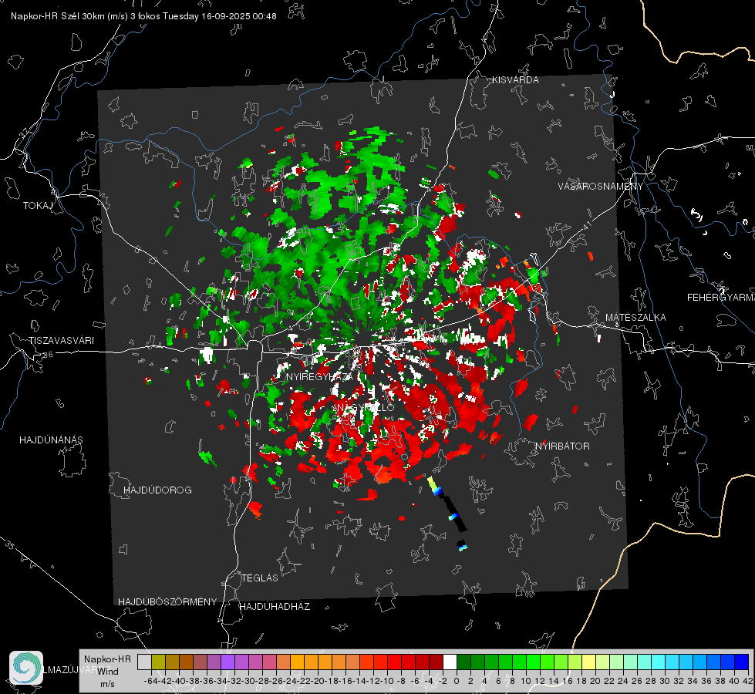Click the Napkor-HR Wind m/s legend title
755x694 pixels.
[x=107, y=672]
